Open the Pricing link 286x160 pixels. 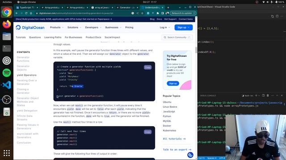coord(129,28)
